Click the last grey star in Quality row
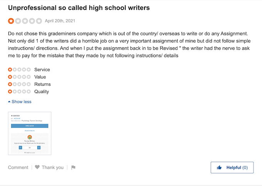The image size is (262, 186). (x=29, y=91)
